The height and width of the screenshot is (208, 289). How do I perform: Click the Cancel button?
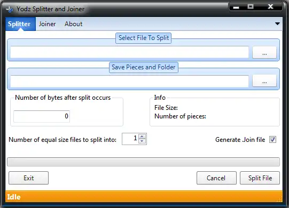click(x=216, y=178)
